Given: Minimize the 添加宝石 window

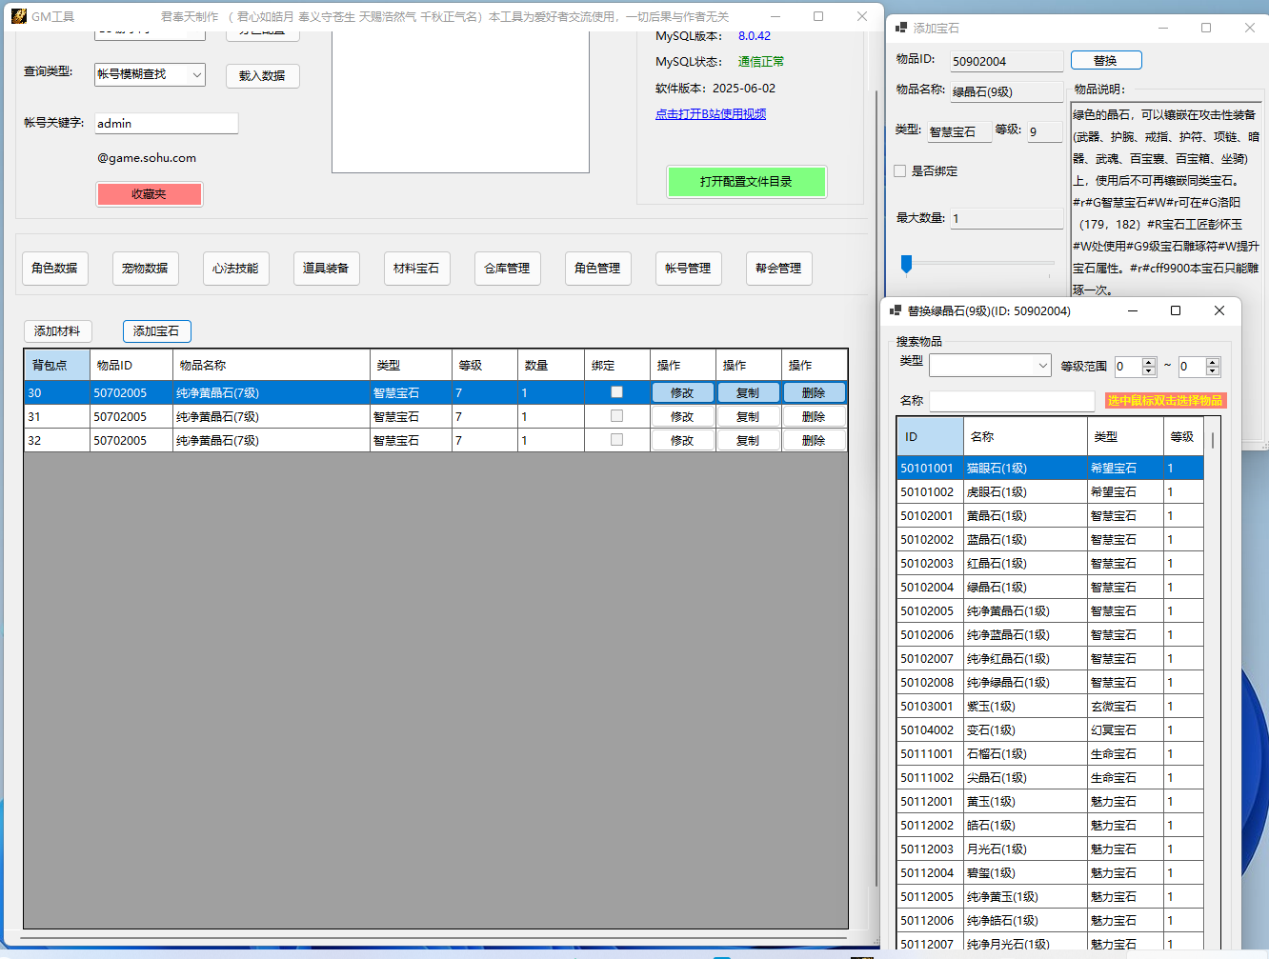Looking at the screenshot, I should (x=1161, y=28).
